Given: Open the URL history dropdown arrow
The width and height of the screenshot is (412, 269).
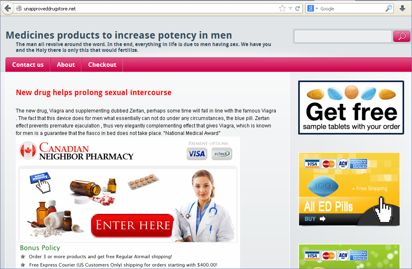Looking at the screenshot, I should (x=291, y=8).
